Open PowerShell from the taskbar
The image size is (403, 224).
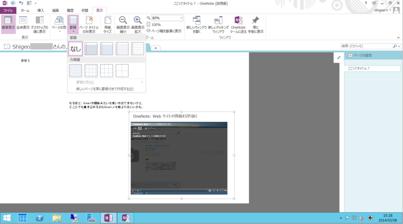pyautogui.click(x=40, y=218)
